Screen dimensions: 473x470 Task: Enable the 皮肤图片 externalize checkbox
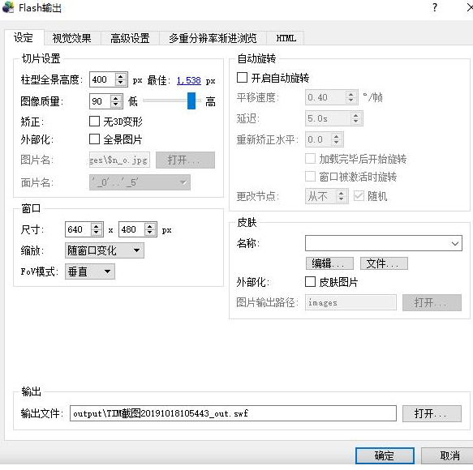pyautogui.click(x=310, y=282)
